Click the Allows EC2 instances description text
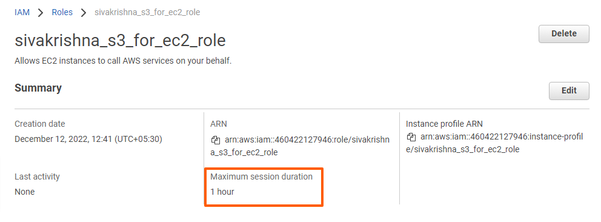Viewport: 601px width, 222px height. pos(123,61)
